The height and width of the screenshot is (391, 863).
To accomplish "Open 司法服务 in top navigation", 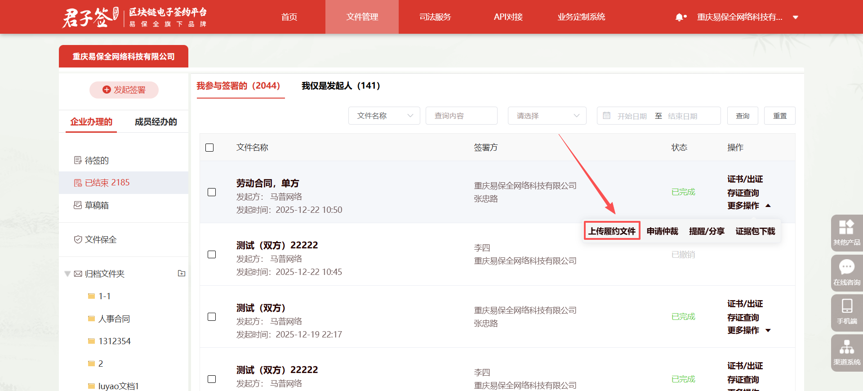I will (x=435, y=17).
